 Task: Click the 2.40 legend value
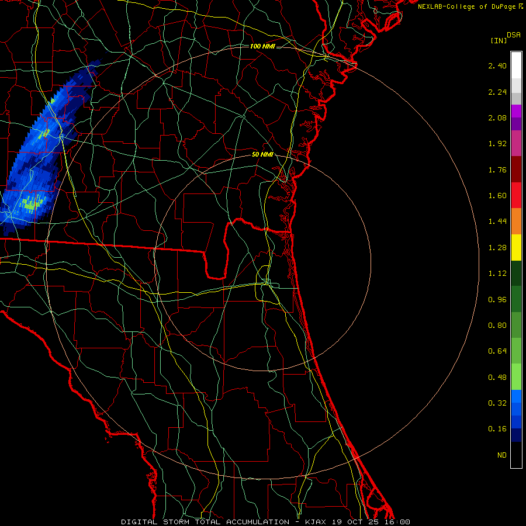pos(497,65)
